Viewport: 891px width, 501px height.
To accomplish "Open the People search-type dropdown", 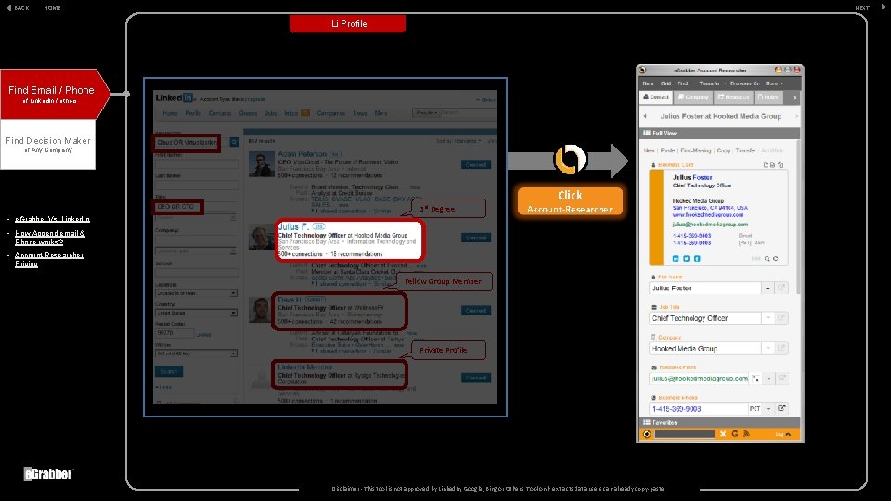I will 426,113.
